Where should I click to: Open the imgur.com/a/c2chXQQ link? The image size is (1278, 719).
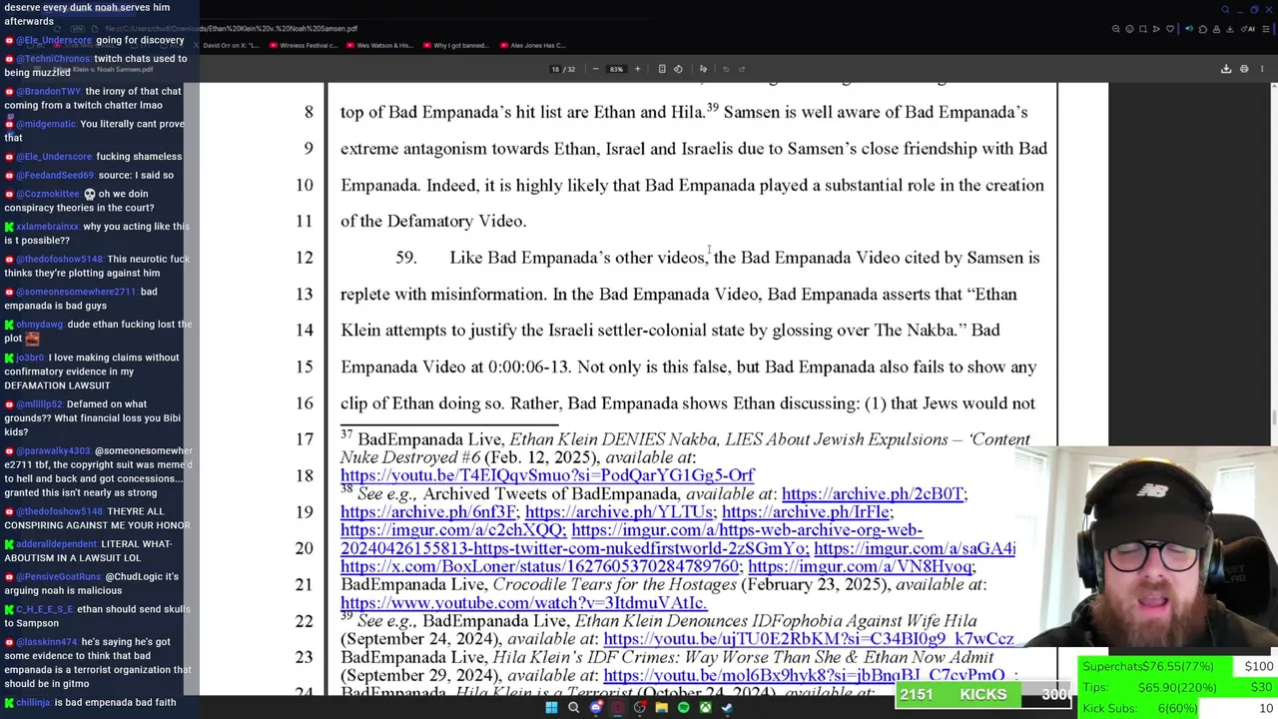point(452,529)
